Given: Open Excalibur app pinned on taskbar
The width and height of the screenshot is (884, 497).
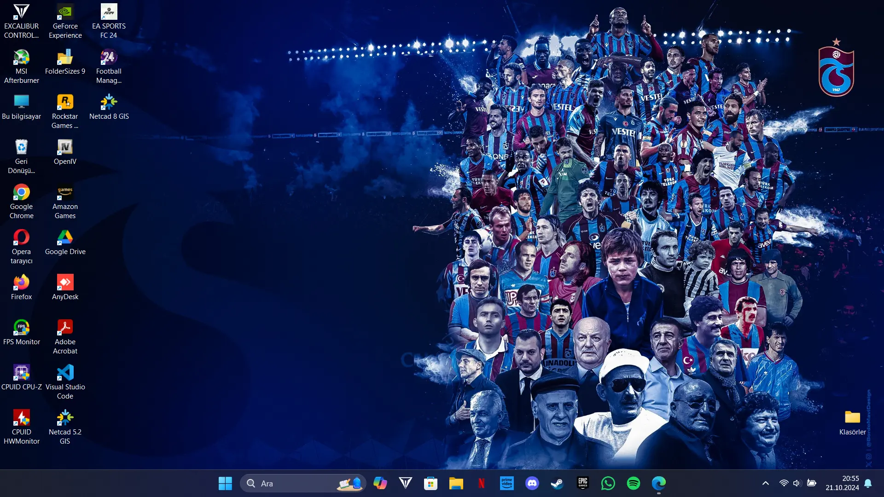Looking at the screenshot, I should point(406,483).
